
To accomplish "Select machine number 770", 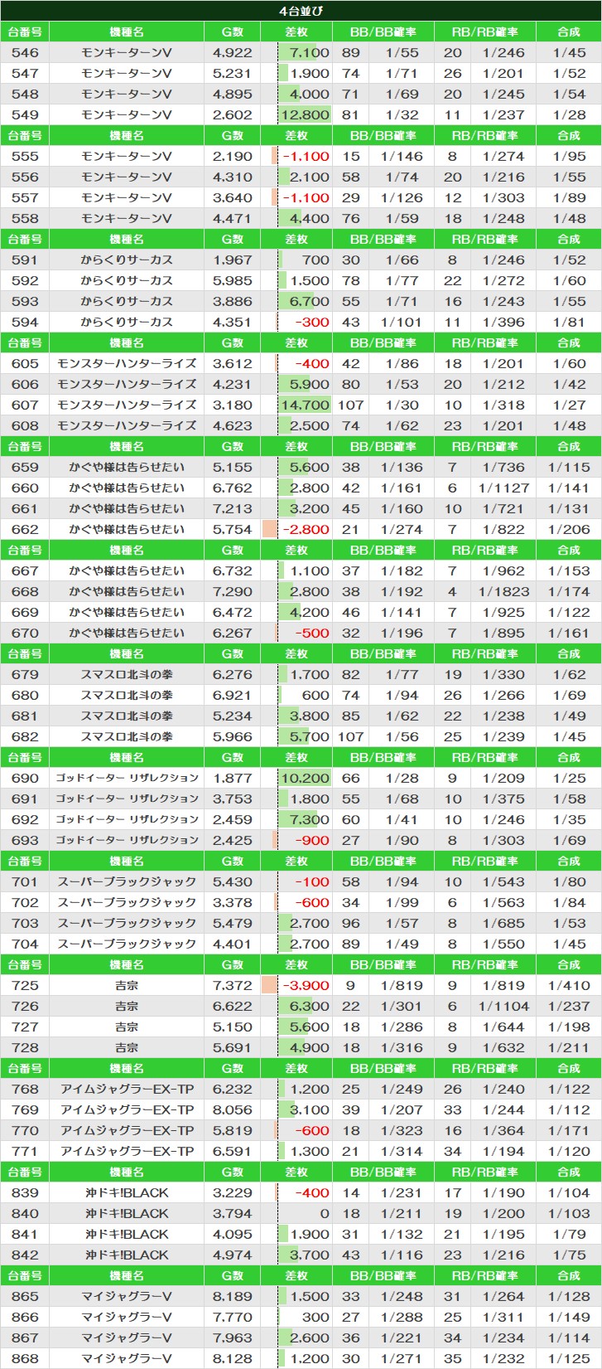I will tap(25, 1130).
